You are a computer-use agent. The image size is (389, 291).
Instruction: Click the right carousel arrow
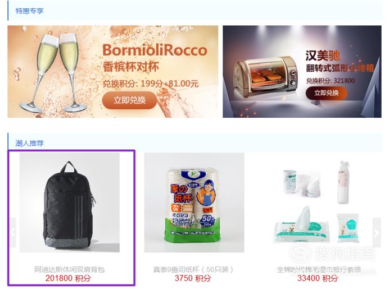point(377,232)
